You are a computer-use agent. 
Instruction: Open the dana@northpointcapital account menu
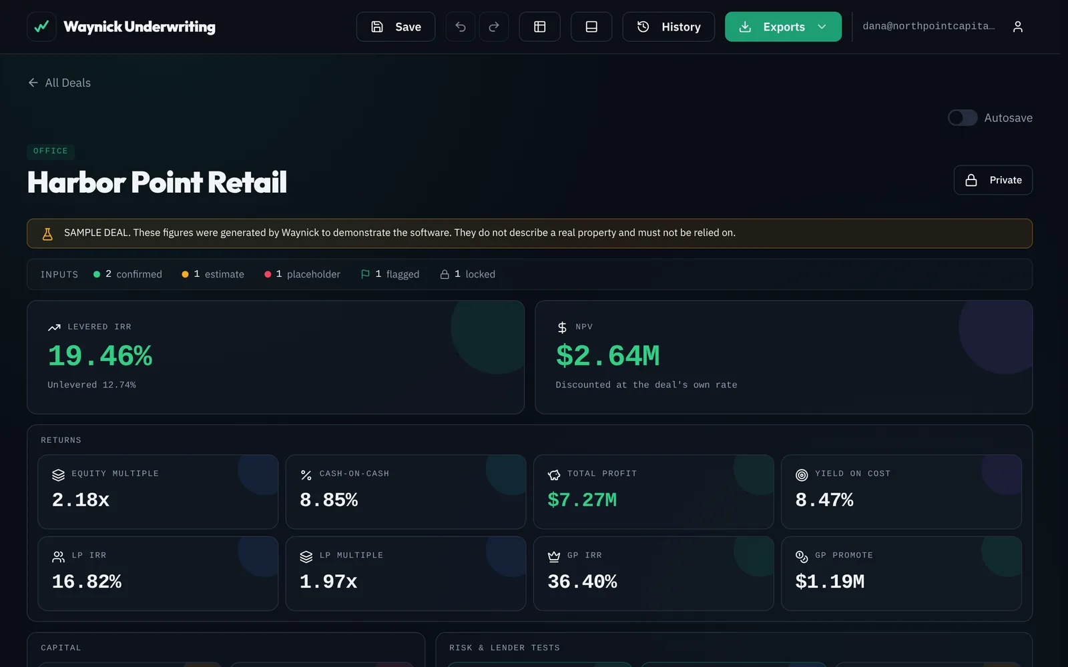pyautogui.click(x=928, y=26)
